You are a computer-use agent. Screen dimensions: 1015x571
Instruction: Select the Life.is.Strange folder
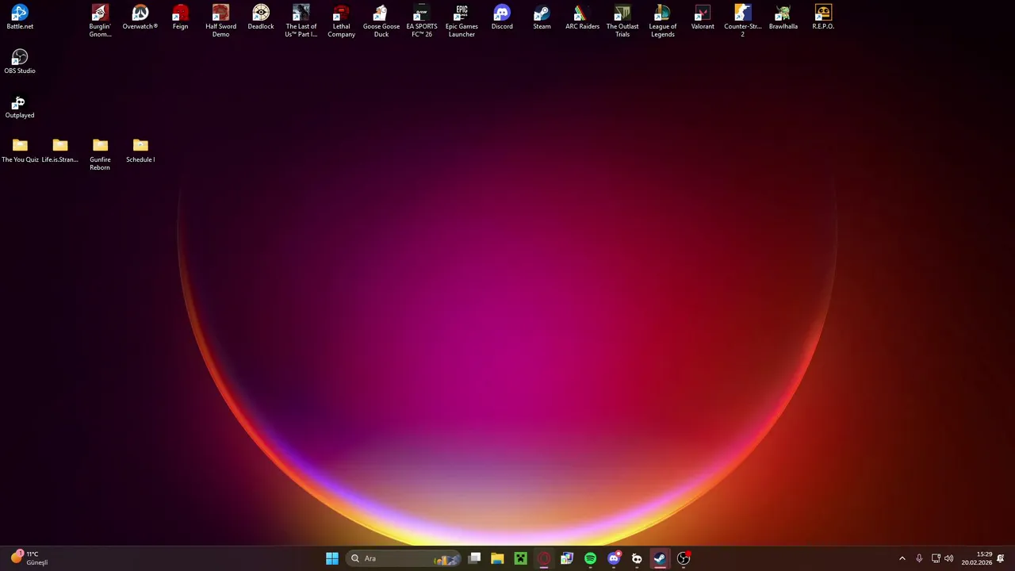pyautogui.click(x=60, y=151)
